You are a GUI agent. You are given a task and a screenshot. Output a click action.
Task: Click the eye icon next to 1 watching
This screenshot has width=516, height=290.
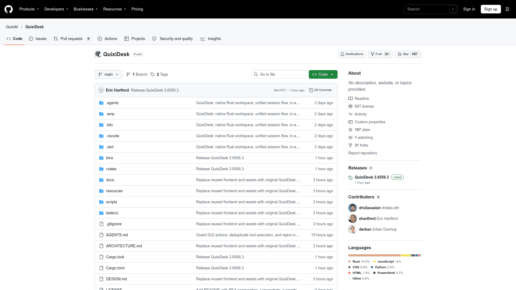pos(350,137)
